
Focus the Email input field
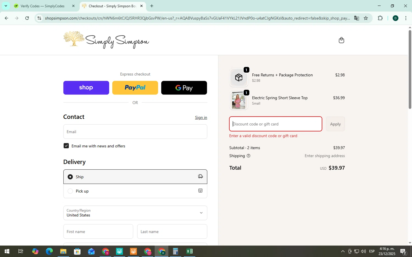point(135,132)
